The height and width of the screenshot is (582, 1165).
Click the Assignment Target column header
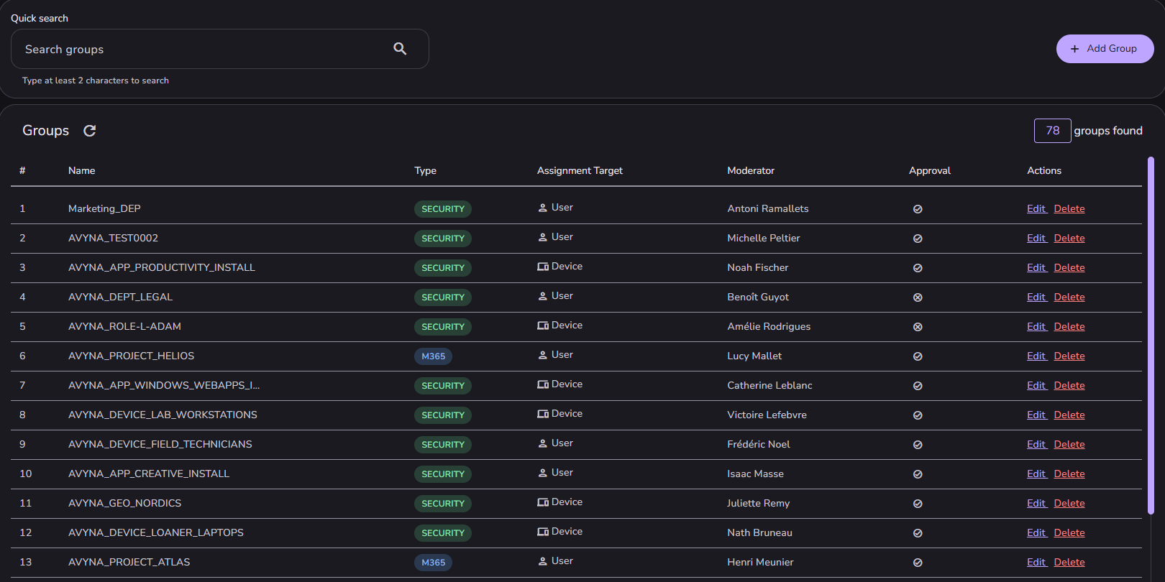pyautogui.click(x=580, y=170)
